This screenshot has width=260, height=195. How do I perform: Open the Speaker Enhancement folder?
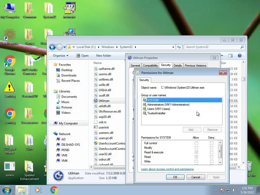pos(29,170)
